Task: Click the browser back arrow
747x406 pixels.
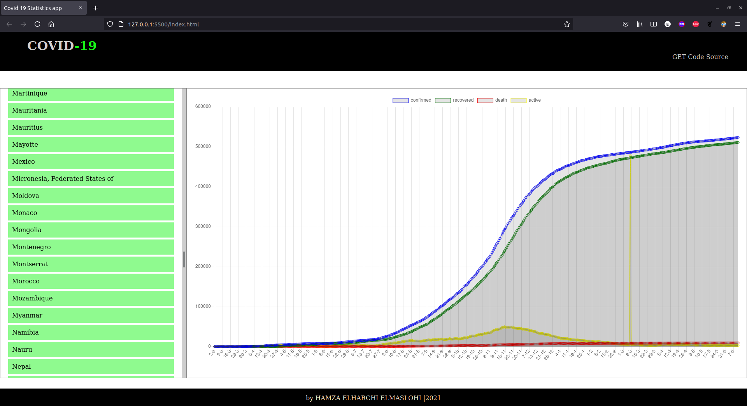Action: 9,24
